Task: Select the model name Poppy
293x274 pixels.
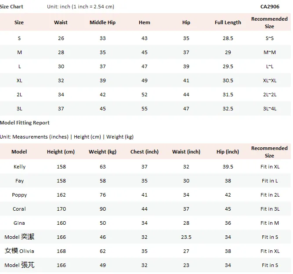Action: pos(19,195)
